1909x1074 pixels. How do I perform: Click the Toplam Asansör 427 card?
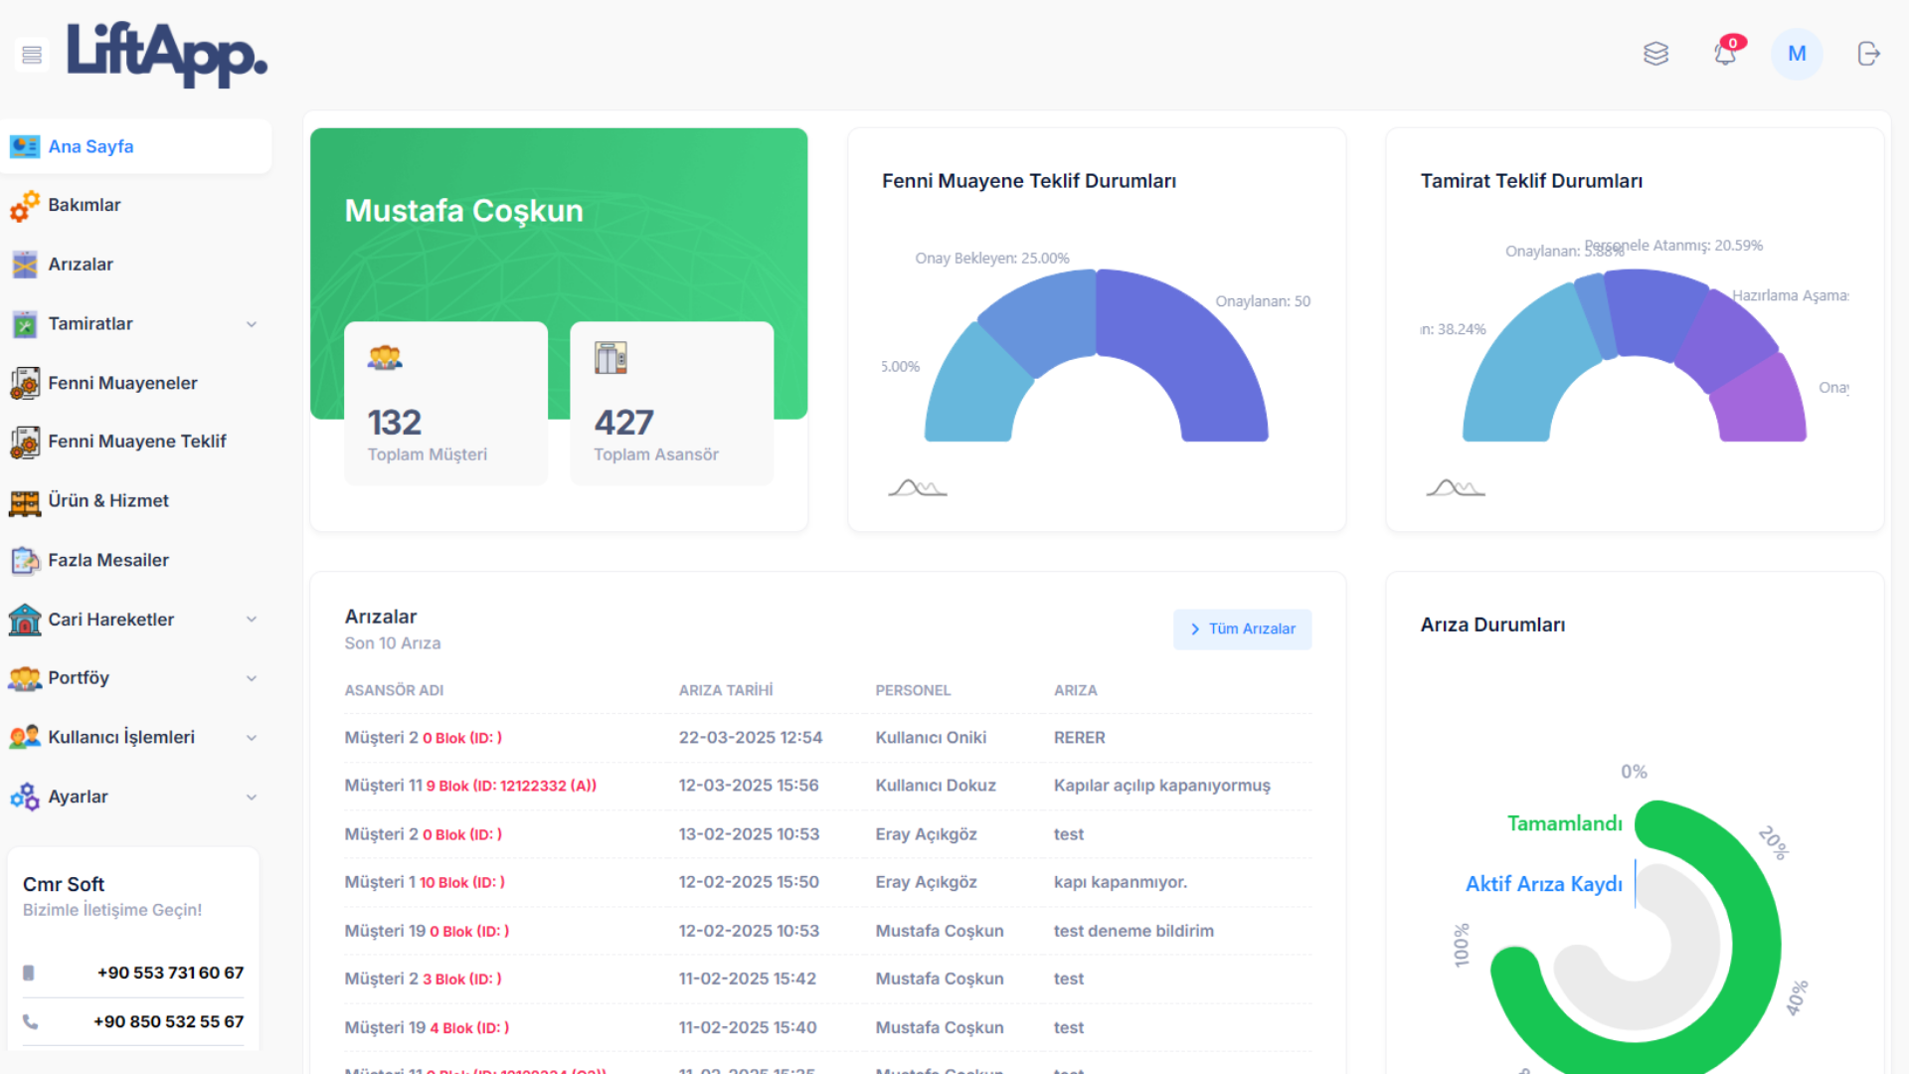(x=671, y=404)
